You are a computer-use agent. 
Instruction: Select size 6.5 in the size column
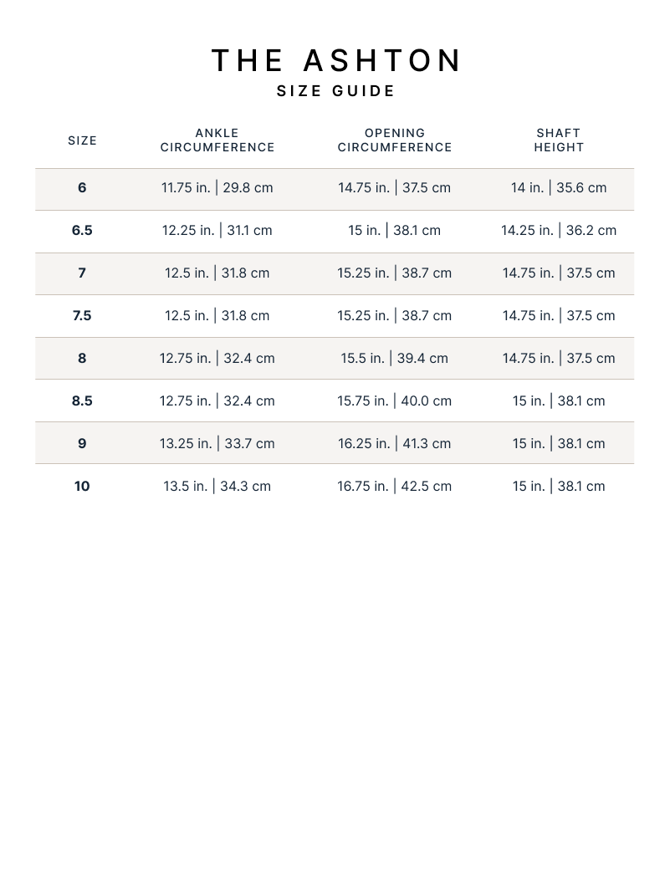pyautogui.click(x=82, y=231)
